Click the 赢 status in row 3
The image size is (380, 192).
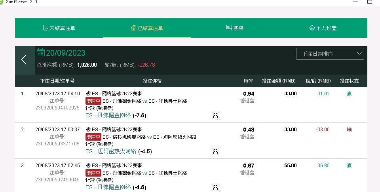349,166
